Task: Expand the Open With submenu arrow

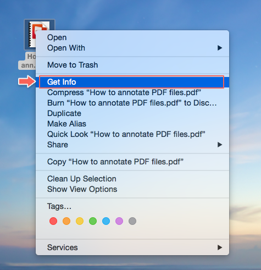Action: point(220,48)
